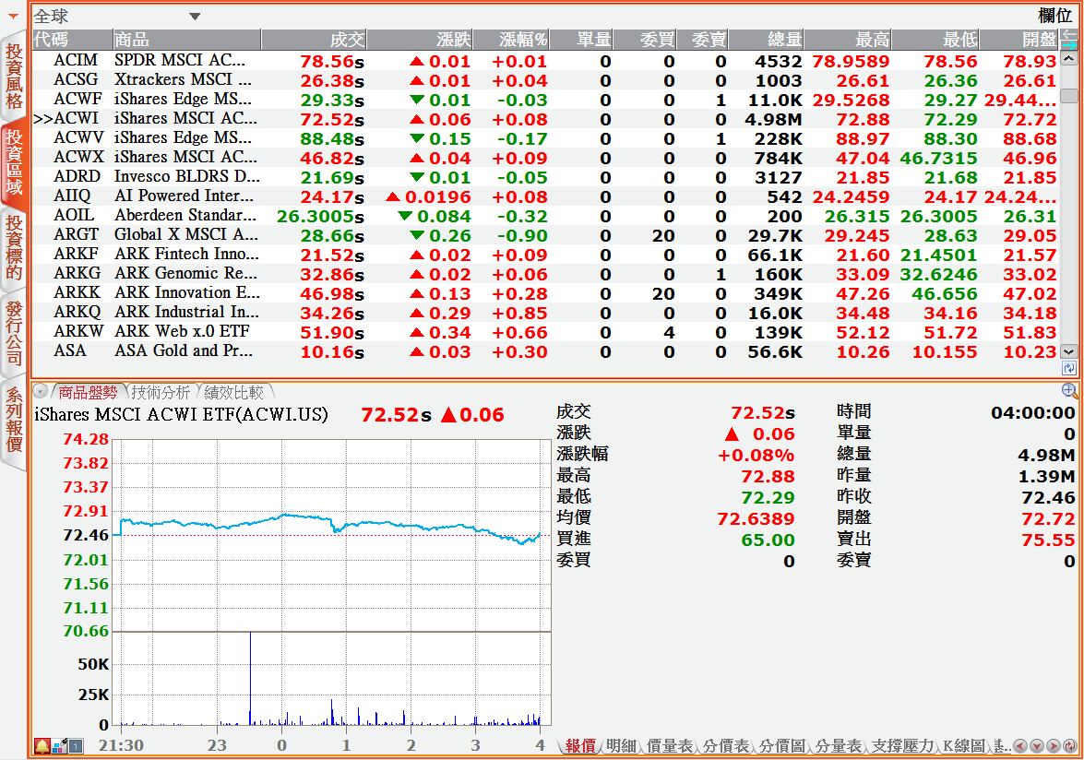Image resolution: width=1084 pixels, height=760 pixels.
Task: Switch to the 技術分析 tab
Action: tap(161, 392)
